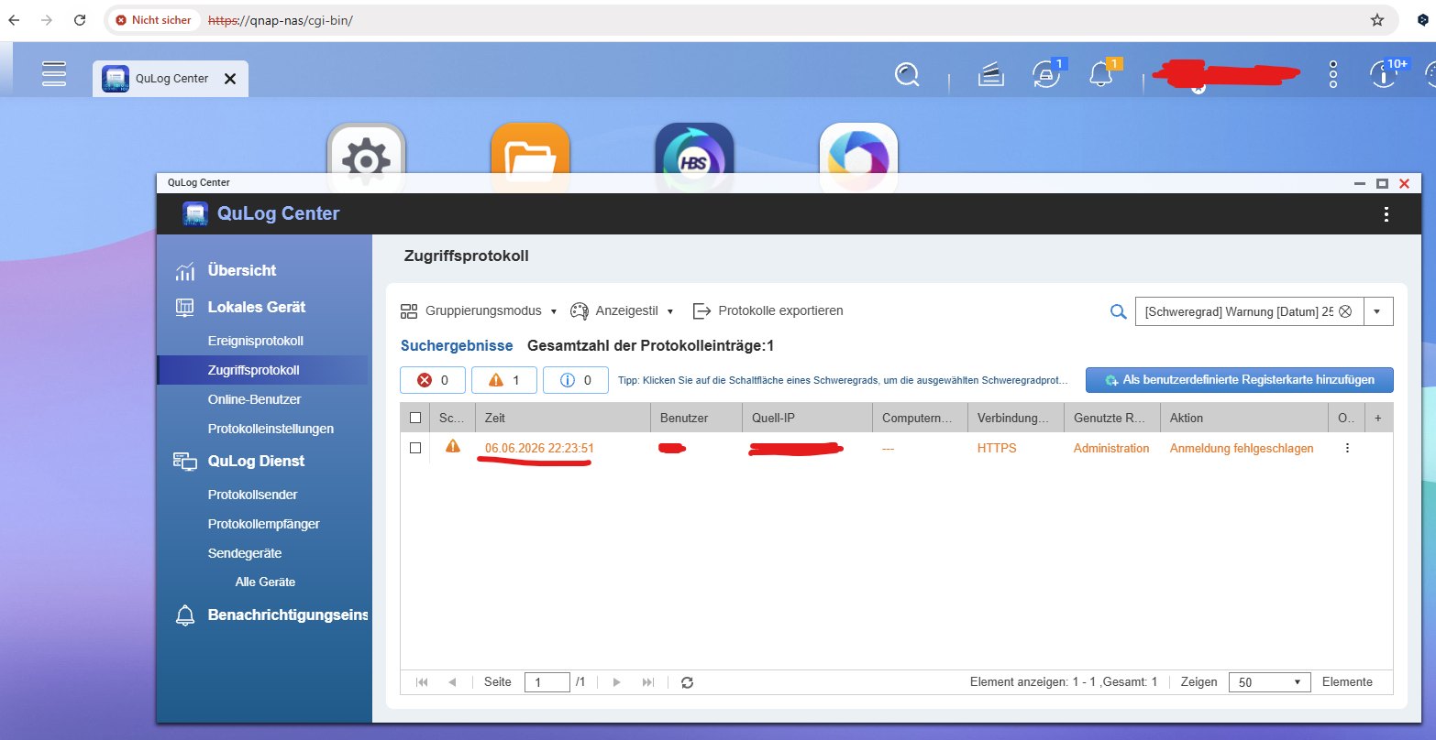Viewport: 1436px width, 740px height.
Task: Select Alle Geräte under Sendegeräte
Action: click(265, 582)
